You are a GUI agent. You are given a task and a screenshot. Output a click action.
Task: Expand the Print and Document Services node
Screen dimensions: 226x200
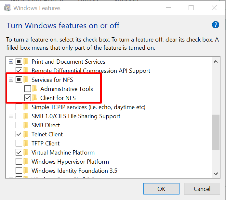11,61
